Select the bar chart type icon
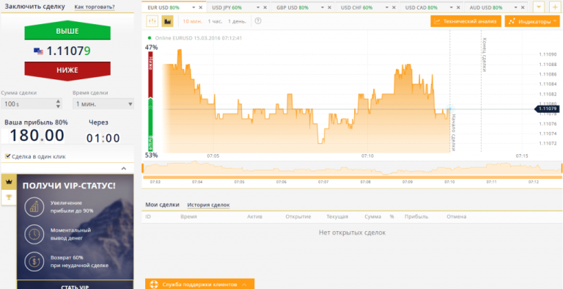The height and width of the screenshot is (289, 563). [x=152, y=21]
